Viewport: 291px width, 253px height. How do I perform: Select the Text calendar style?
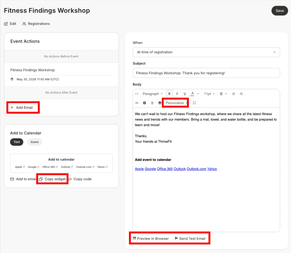coord(17,142)
